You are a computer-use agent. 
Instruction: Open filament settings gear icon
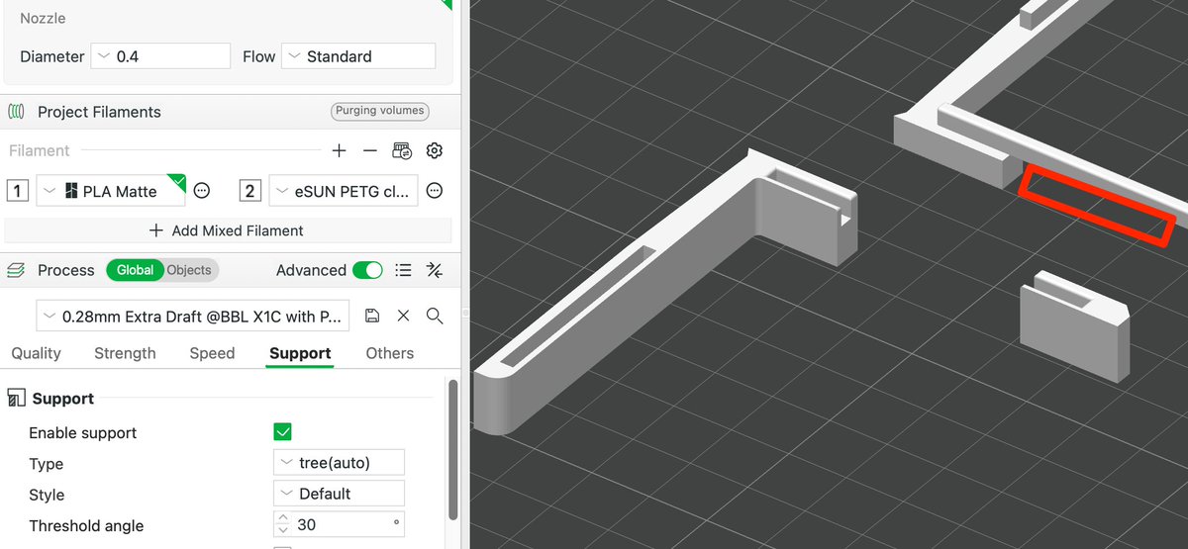tap(434, 151)
